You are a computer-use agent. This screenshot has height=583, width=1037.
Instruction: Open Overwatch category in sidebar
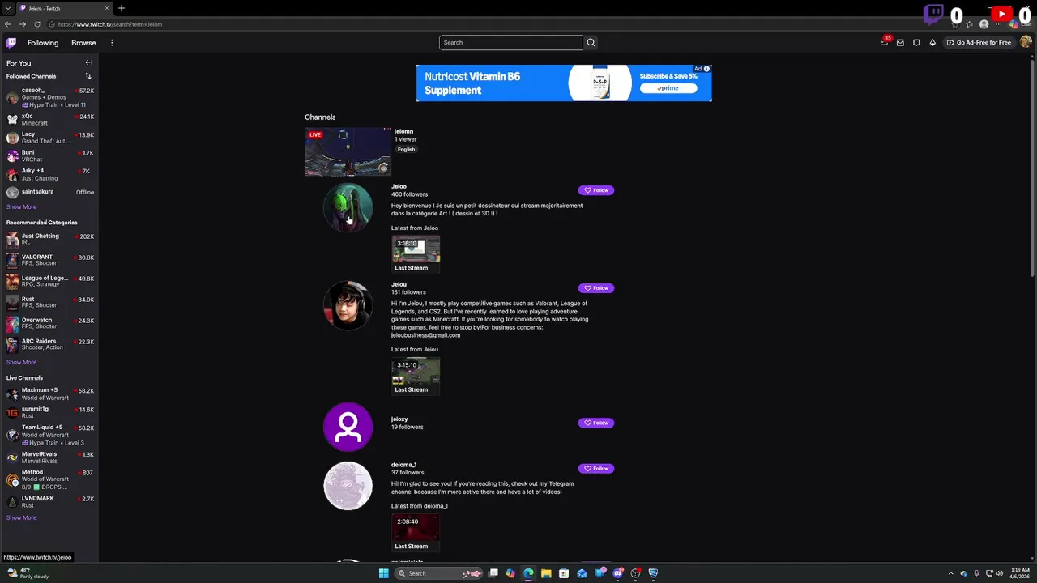click(49, 322)
